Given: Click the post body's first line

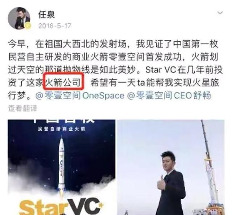Looking at the screenshot, I should pos(113,44).
